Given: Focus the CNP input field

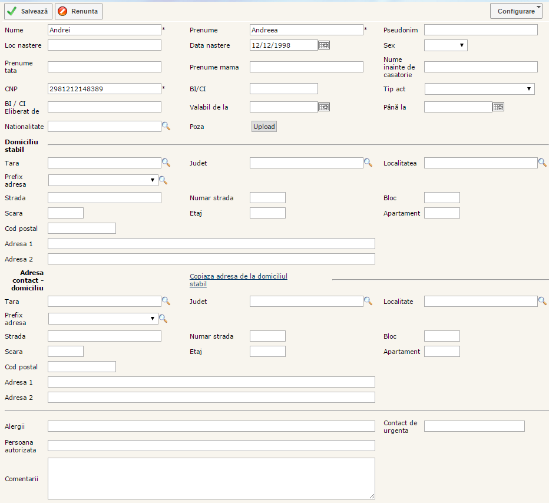Looking at the screenshot, I should [104, 89].
